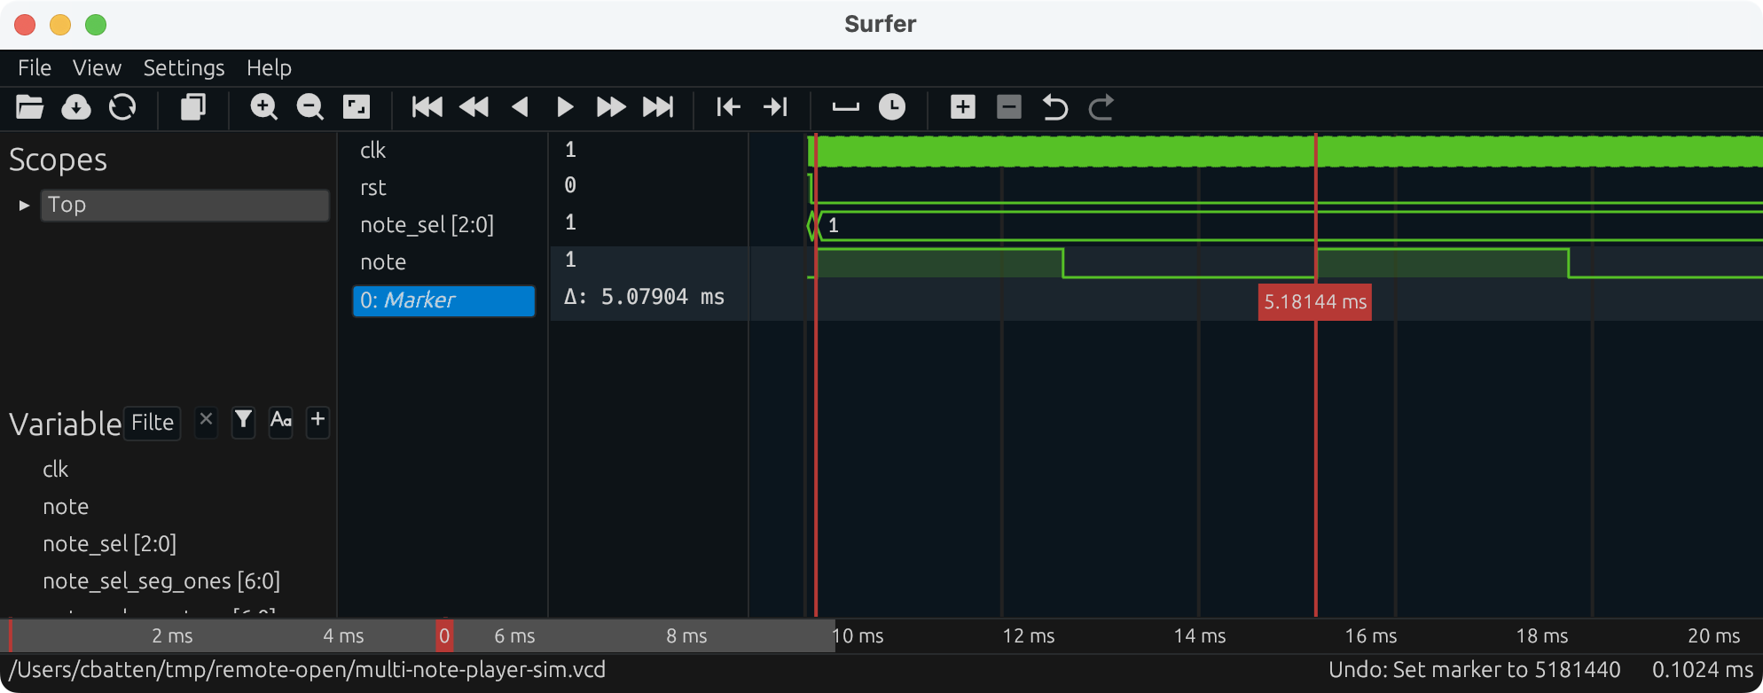The height and width of the screenshot is (693, 1763).
Task: Toggle case sensitivity in variable filter
Action: (281, 420)
